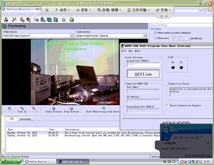Viewport: 214px width, 165px height.
Task: Click the Forwarding Port Number field
Action: 143,111
